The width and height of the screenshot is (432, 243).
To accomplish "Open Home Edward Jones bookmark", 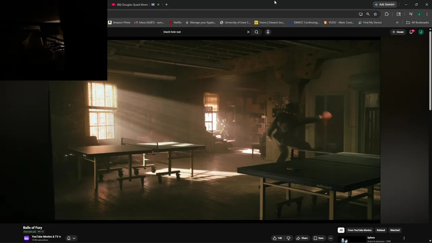I will [x=269, y=23].
